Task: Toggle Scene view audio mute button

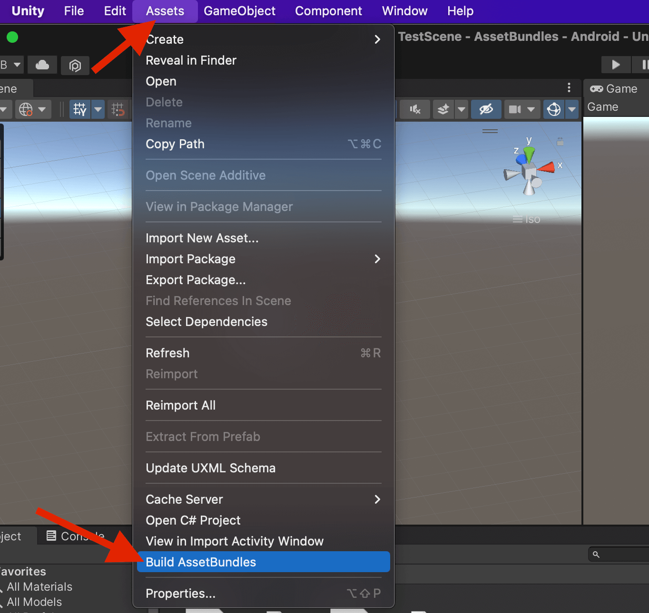Action: click(415, 110)
